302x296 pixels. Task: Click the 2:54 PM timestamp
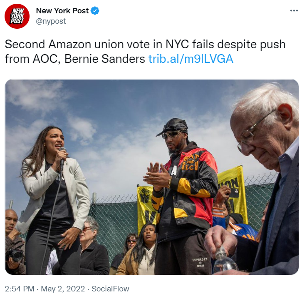pos(20,289)
